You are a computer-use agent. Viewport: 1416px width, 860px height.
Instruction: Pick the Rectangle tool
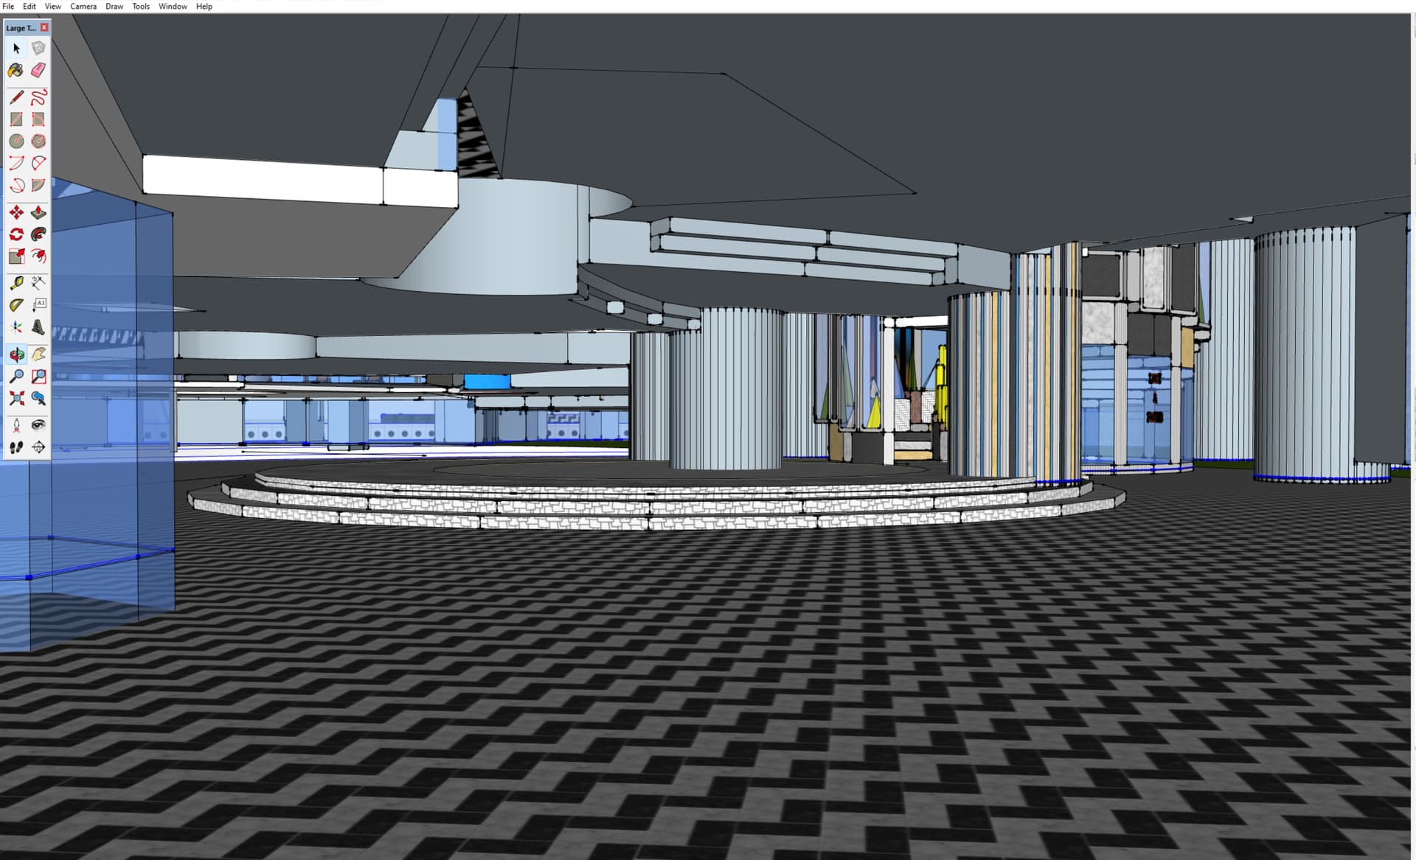tap(16, 119)
